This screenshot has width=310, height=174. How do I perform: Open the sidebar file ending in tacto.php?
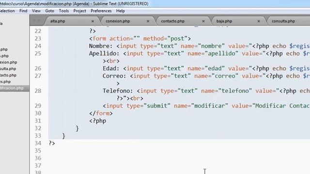8,75
